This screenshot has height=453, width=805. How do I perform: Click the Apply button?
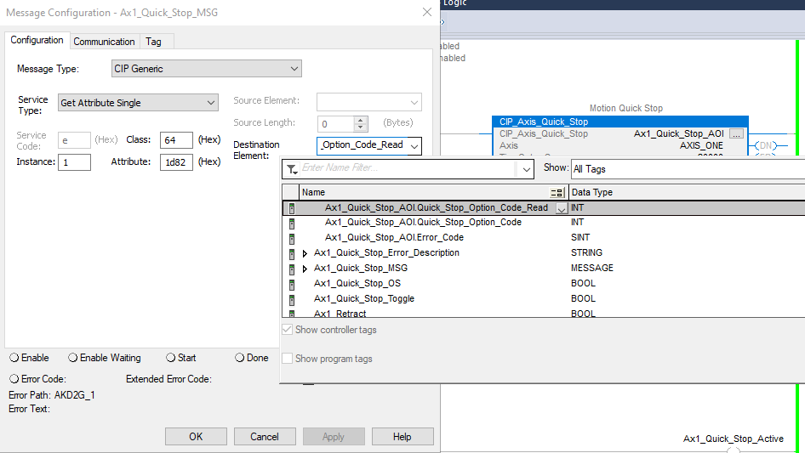[x=334, y=437]
